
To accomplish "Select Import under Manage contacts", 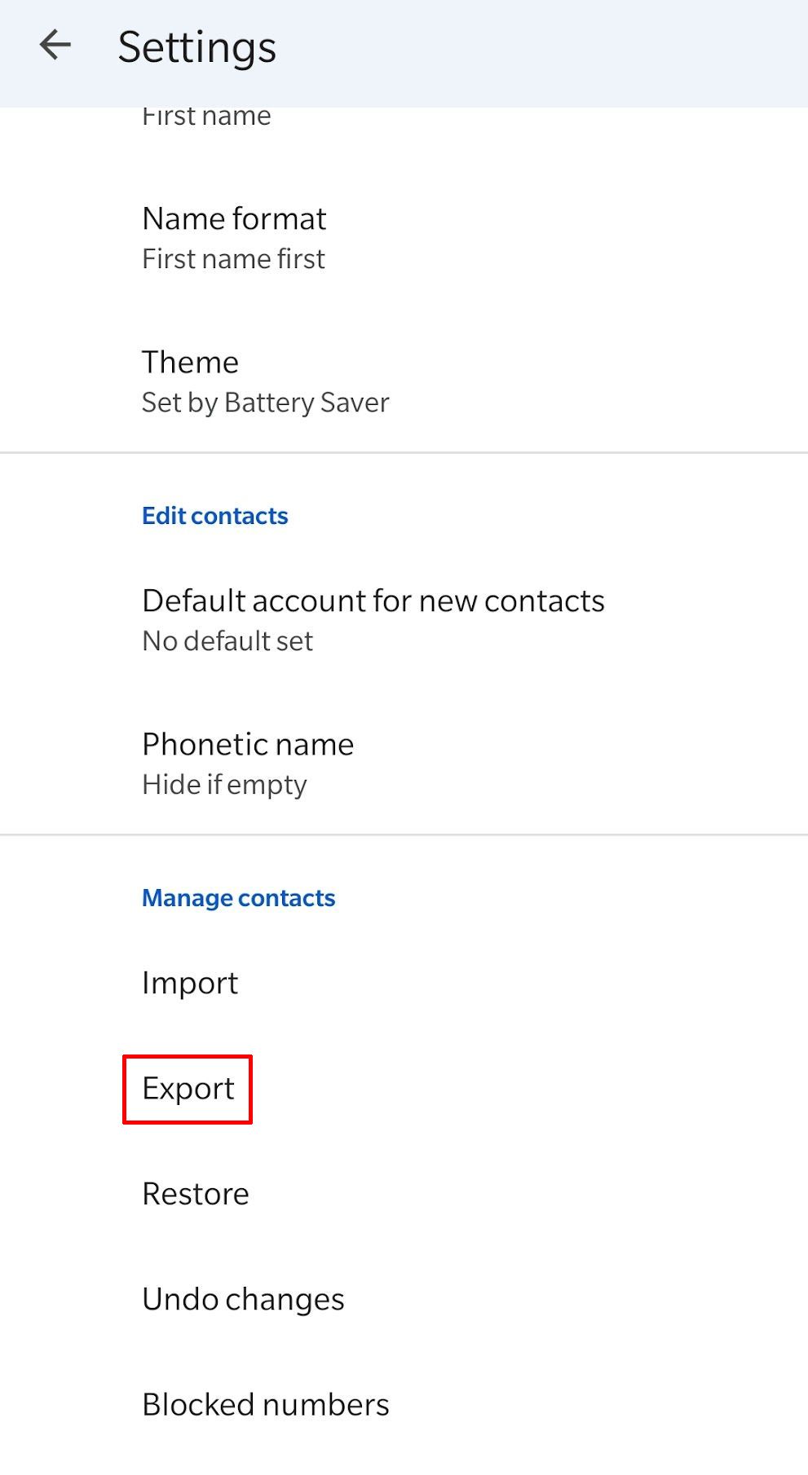I will tap(190, 983).
